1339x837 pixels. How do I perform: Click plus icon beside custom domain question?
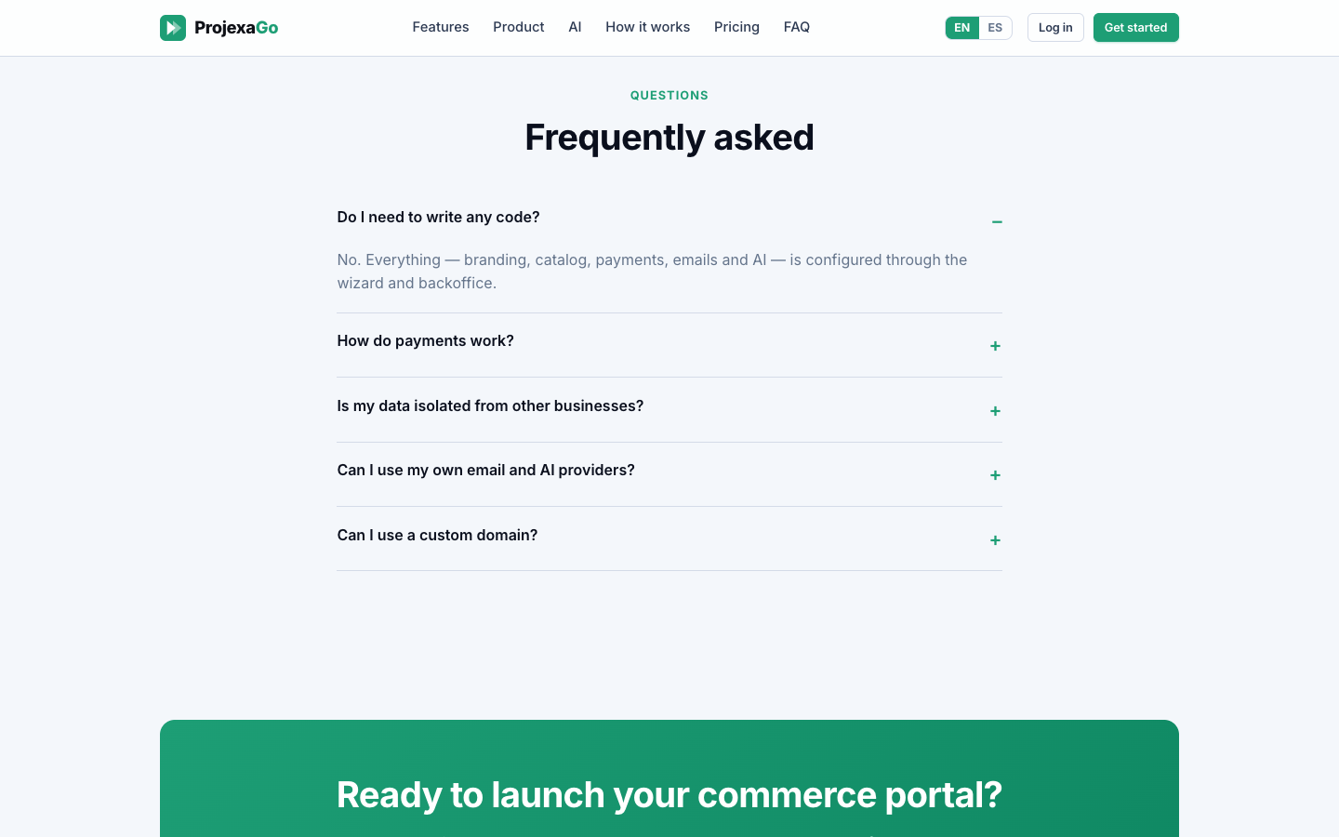pyautogui.click(x=995, y=540)
